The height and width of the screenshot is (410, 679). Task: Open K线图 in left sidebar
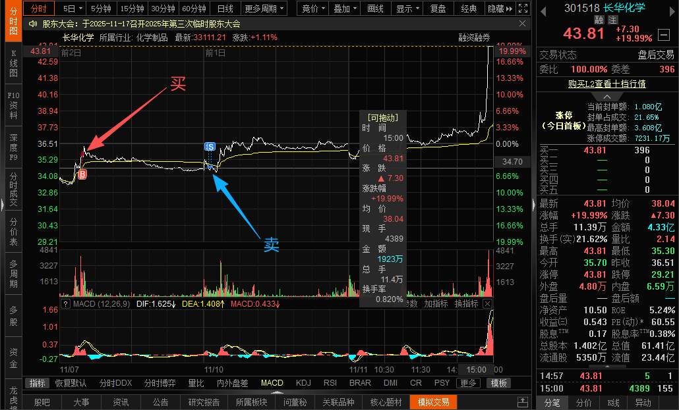click(x=13, y=64)
